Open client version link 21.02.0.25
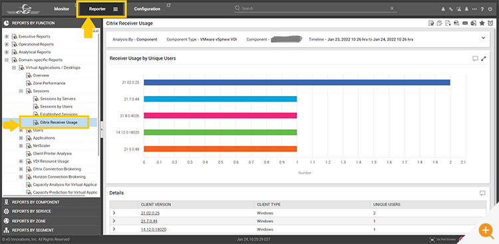 coord(150,213)
